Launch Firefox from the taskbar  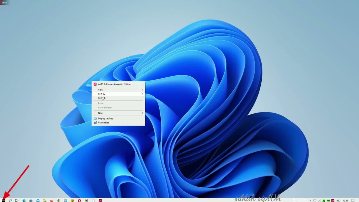tap(52, 201)
